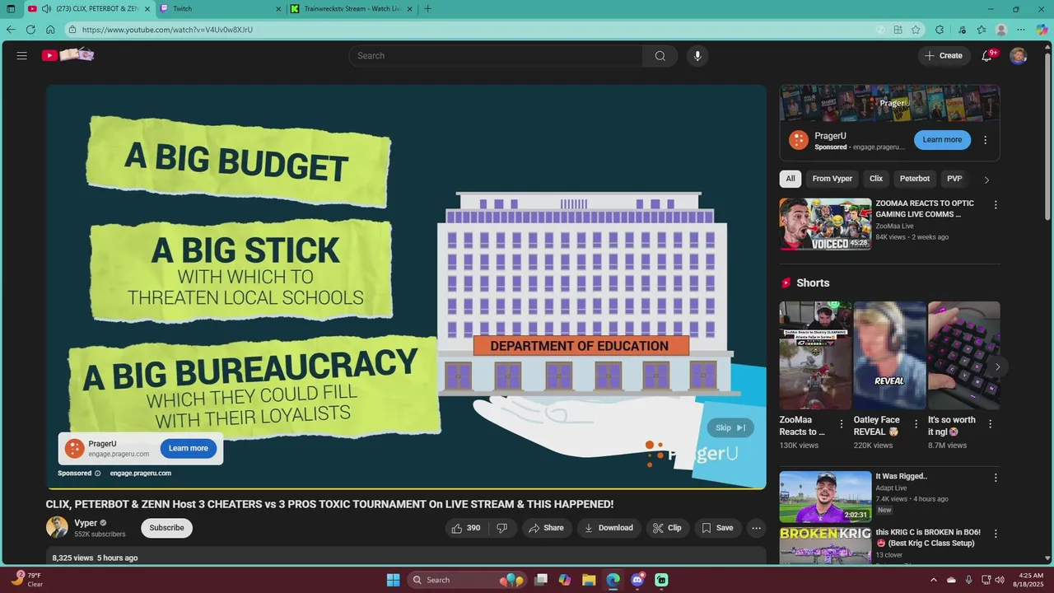
Task: Add this page to favorites with the star
Action: tap(916, 30)
